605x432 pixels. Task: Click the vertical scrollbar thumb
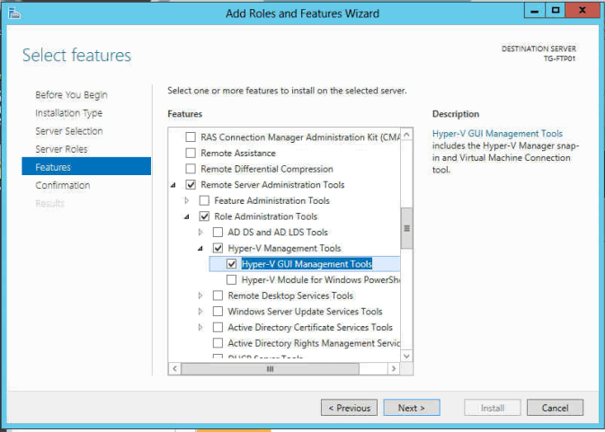click(406, 228)
